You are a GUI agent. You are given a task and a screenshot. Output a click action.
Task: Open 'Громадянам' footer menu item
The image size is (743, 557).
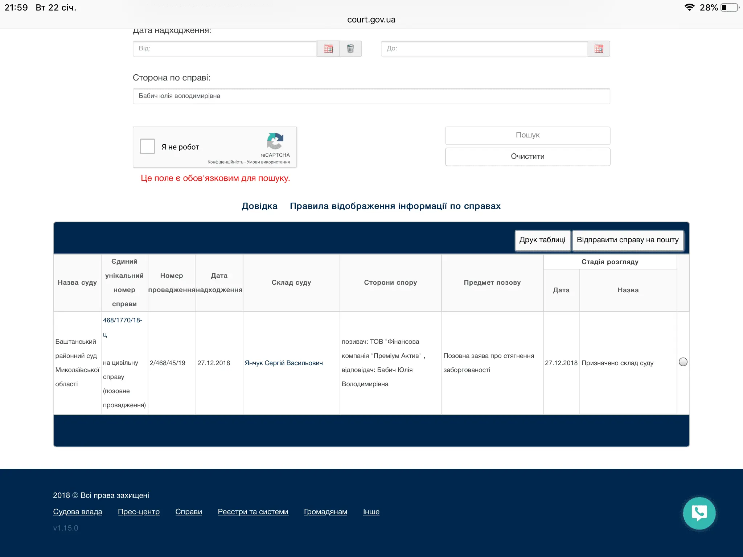coord(325,512)
